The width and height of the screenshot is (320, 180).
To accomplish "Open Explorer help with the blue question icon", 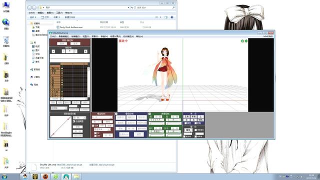I will point(172,17).
